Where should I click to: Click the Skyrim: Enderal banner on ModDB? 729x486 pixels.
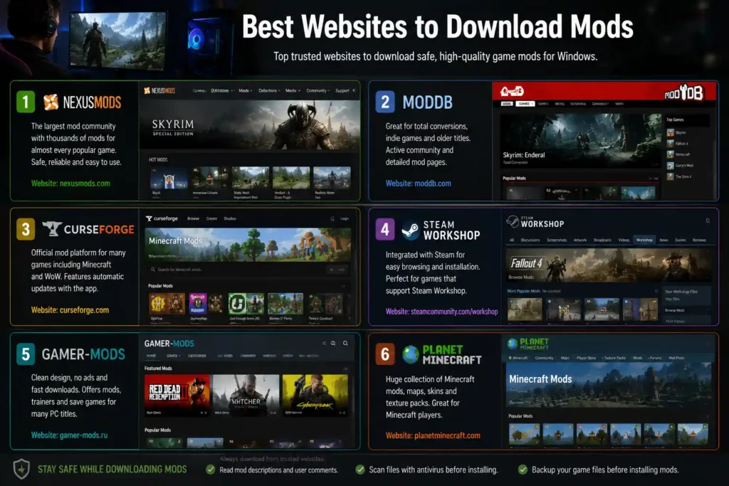click(x=580, y=141)
